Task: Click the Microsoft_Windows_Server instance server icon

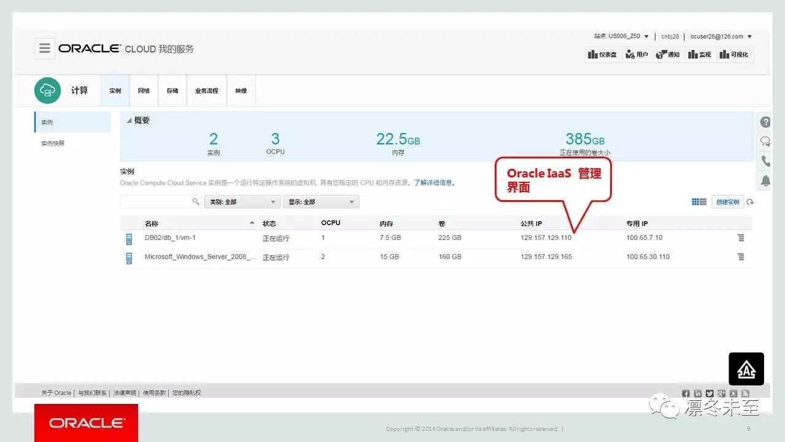Action: tap(129, 258)
